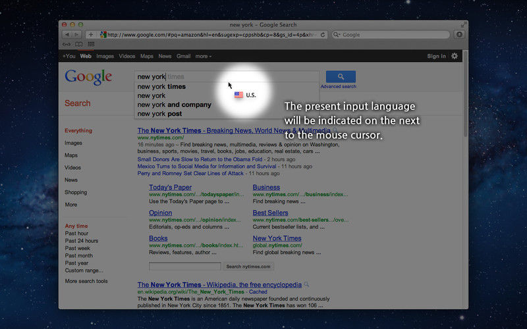Click the page's vertical scrollbar
Viewport: 527px width, 329px height.
click(465, 94)
